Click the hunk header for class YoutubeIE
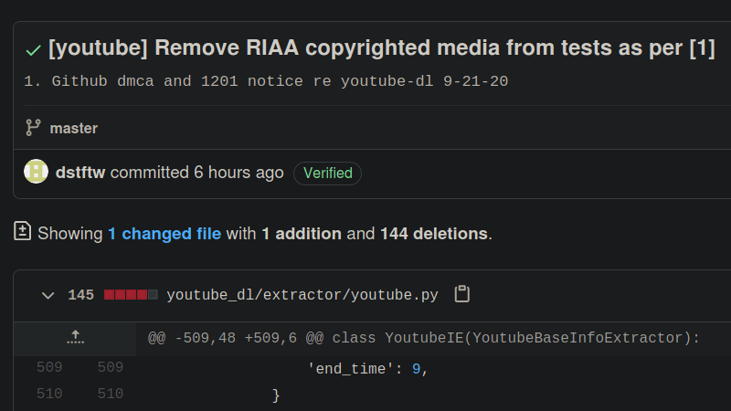 [423, 338]
